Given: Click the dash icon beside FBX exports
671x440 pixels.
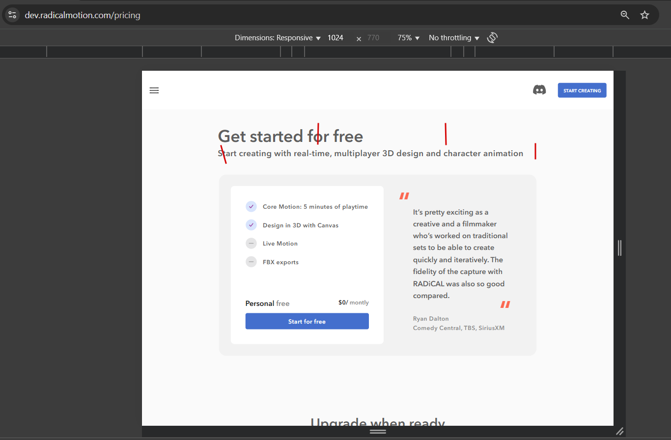Looking at the screenshot, I should (x=251, y=262).
